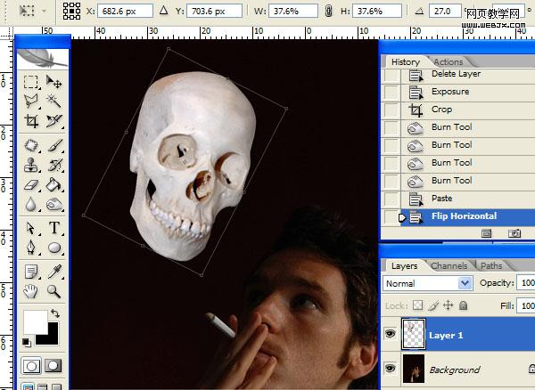Swap foreground and background colors
This screenshot has width=535, height=390.
55,313
